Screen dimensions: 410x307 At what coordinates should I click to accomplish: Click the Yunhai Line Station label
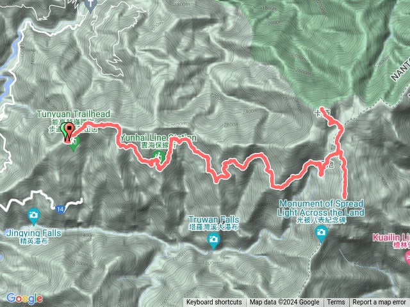click(158, 138)
